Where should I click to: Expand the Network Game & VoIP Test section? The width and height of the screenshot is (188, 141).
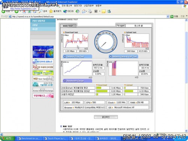(123, 56)
